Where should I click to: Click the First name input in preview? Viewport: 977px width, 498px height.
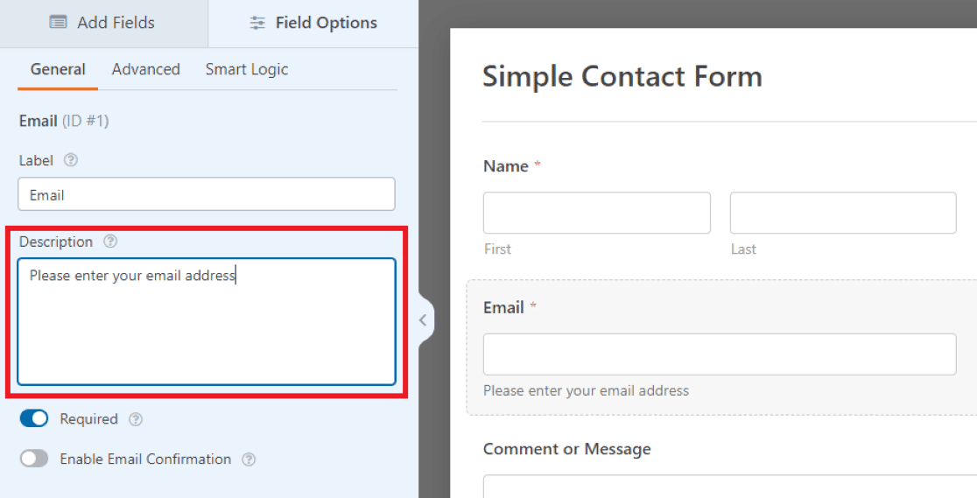(597, 213)
